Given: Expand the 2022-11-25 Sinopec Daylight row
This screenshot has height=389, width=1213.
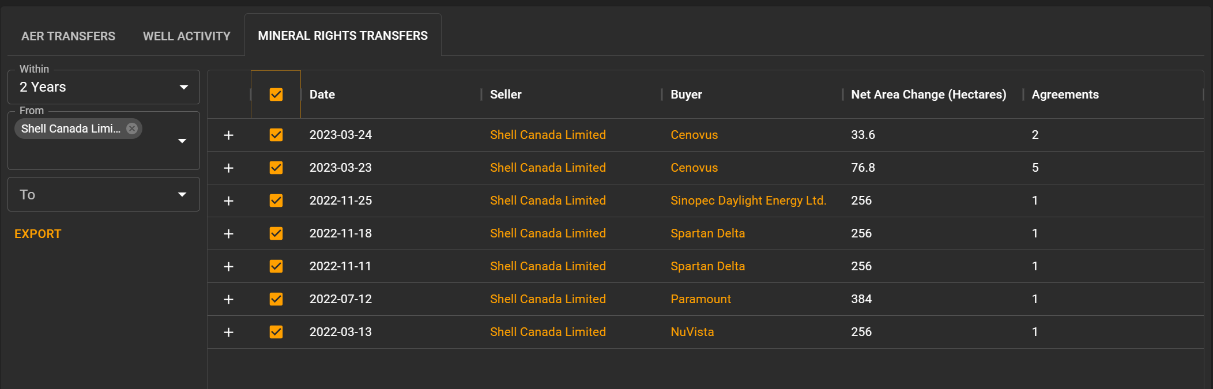Looking at the screenshot, I should (229, 201).
